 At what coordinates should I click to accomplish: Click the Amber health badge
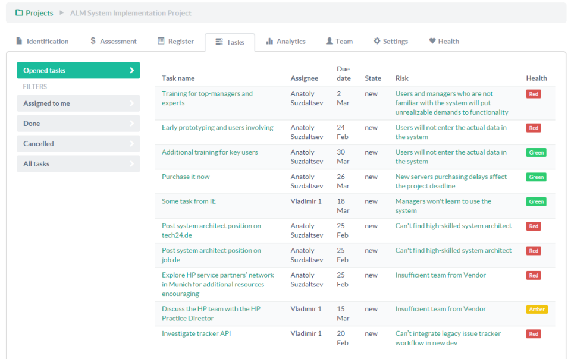537,310
